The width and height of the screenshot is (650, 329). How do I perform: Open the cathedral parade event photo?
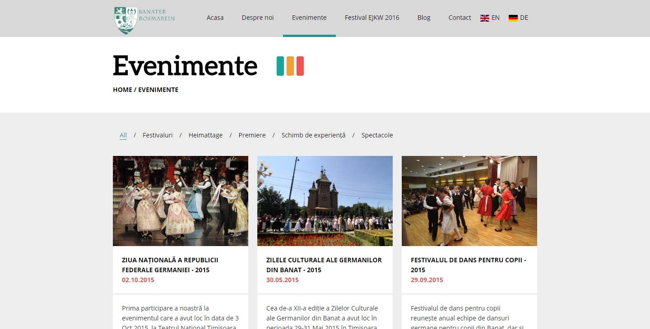click(325, 201)
